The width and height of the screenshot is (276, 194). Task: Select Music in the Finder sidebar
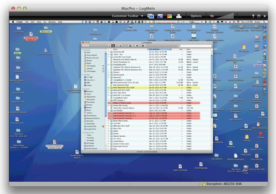tap(87, 110)
